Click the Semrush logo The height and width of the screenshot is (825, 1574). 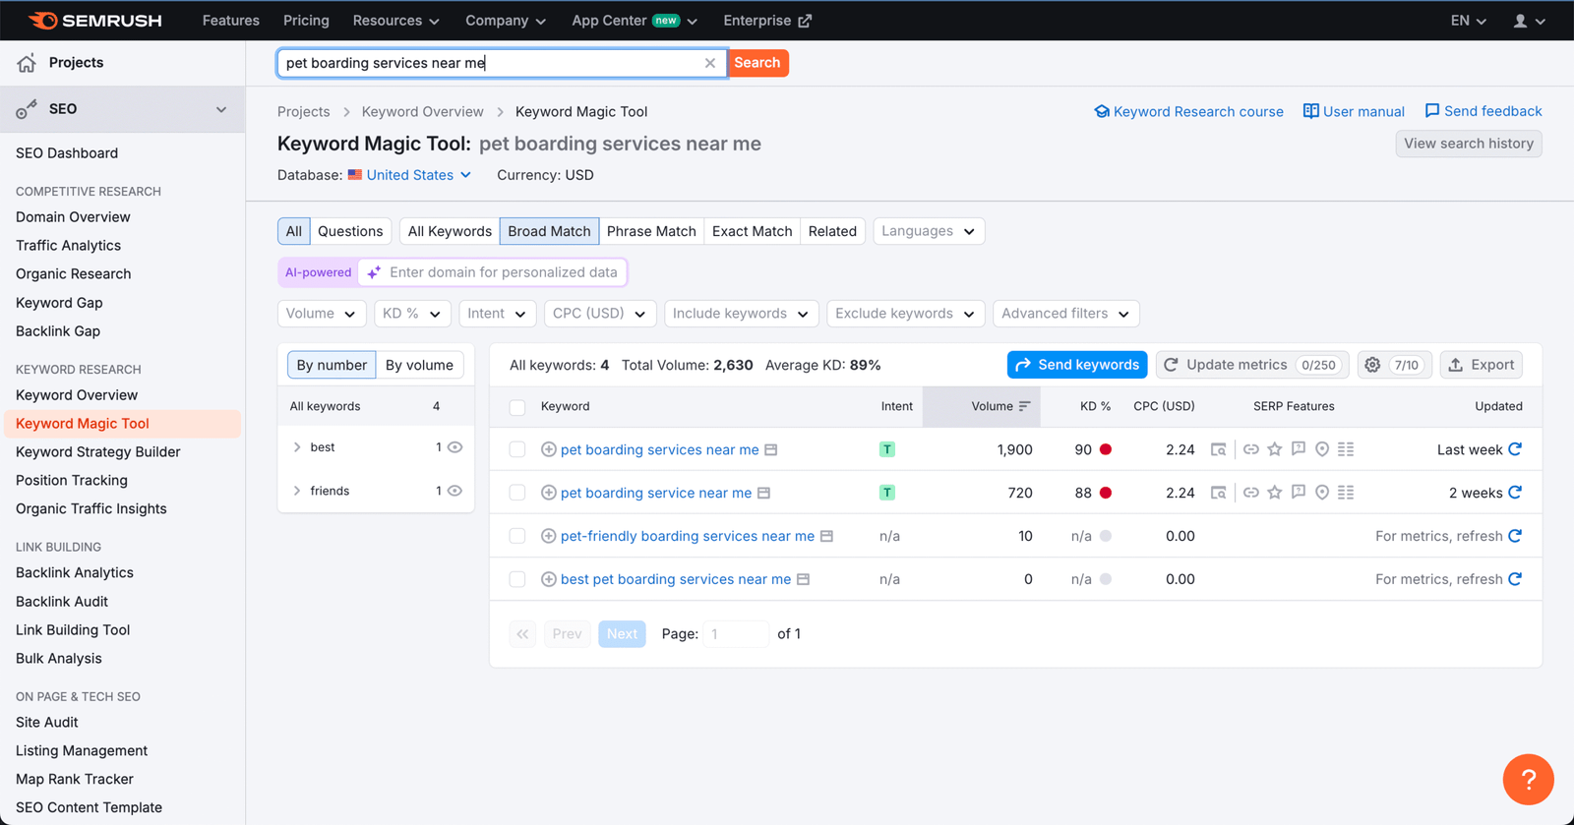94,21
